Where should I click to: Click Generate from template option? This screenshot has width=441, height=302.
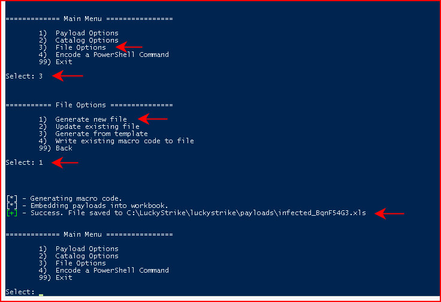pyautogui.click(x=101, y=134)
